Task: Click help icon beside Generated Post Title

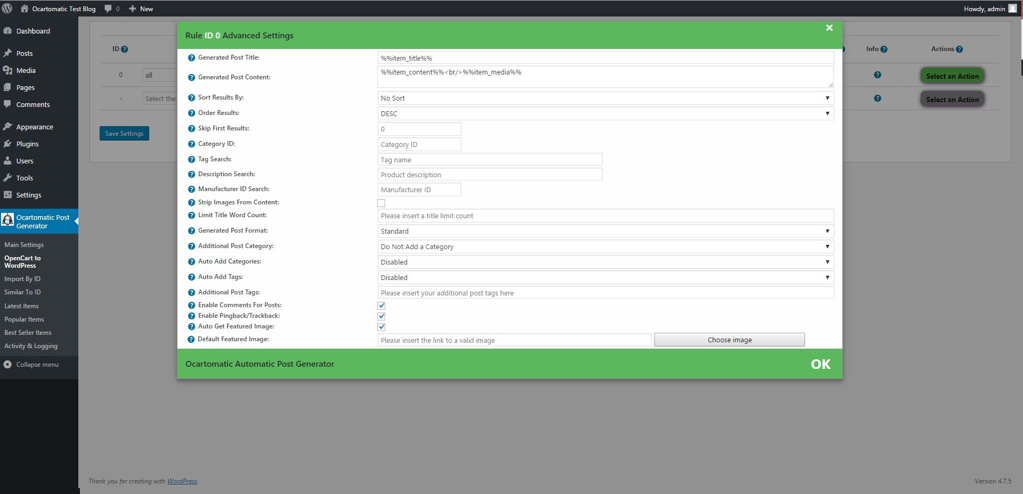Action: pos(191,58)
